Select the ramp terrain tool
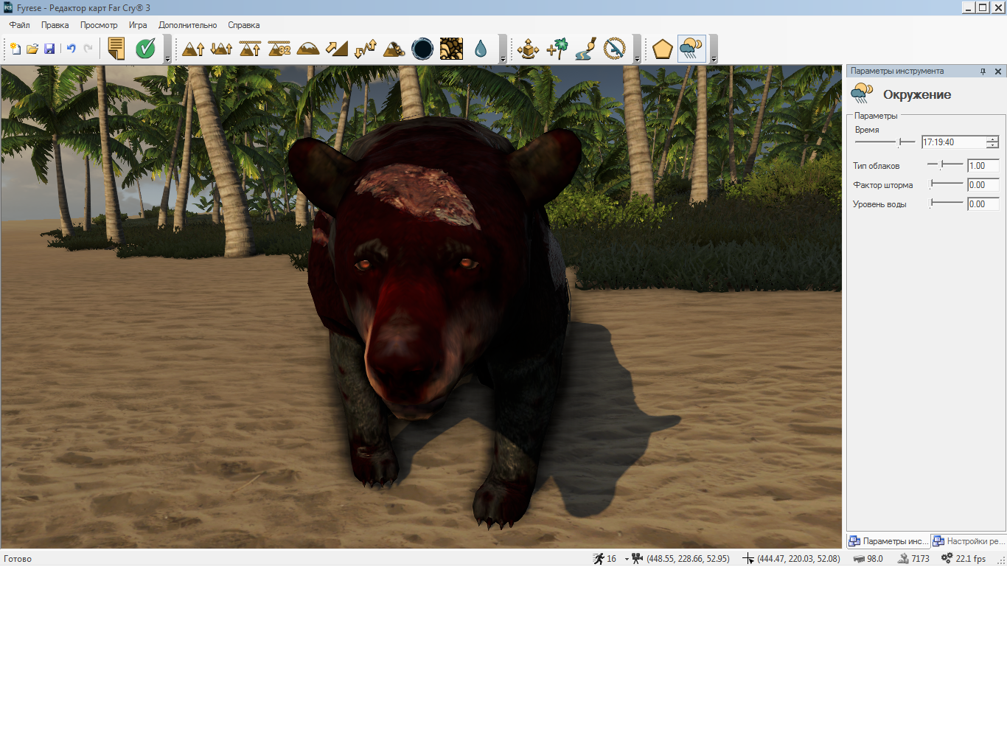Viewport: 1007px width, 755px height. tap(337, 49)
